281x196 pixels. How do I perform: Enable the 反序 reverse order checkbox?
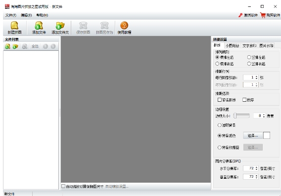(244, 100)
